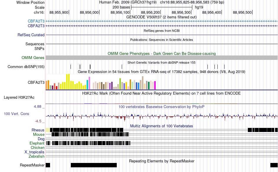Open 'Publications: Sequences in Scientific Articles' title

162,40
